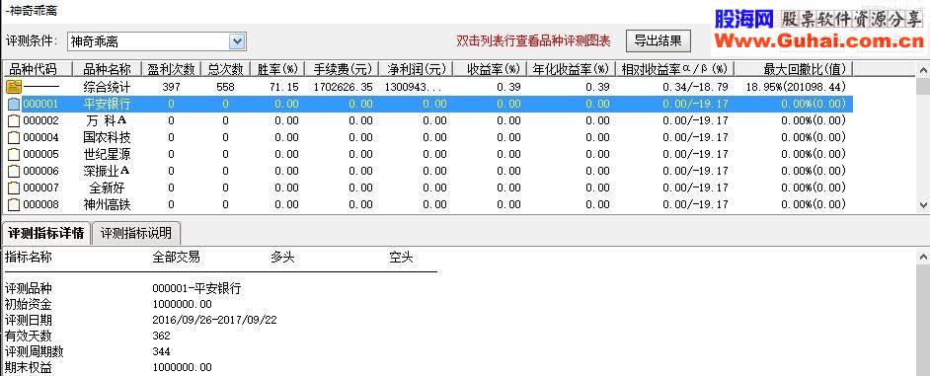Sort by the 年化收益率(%) column header
This screenshot has height=376, width=930.
pyautogui.click(x=572, y=69)
